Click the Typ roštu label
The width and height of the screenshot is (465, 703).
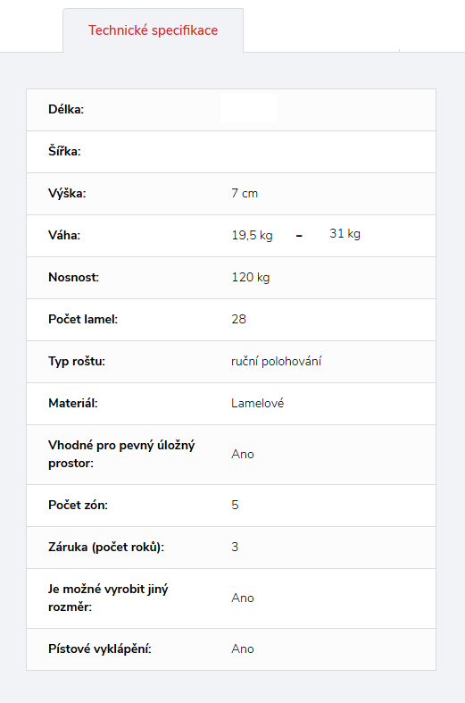(77, 362)
